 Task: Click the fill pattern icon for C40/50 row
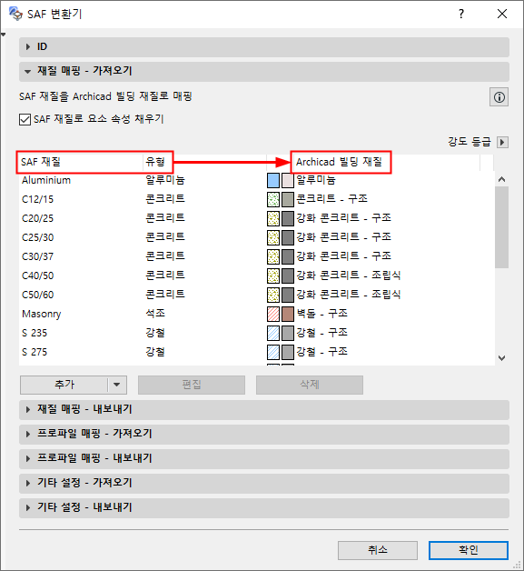point(273,275)
